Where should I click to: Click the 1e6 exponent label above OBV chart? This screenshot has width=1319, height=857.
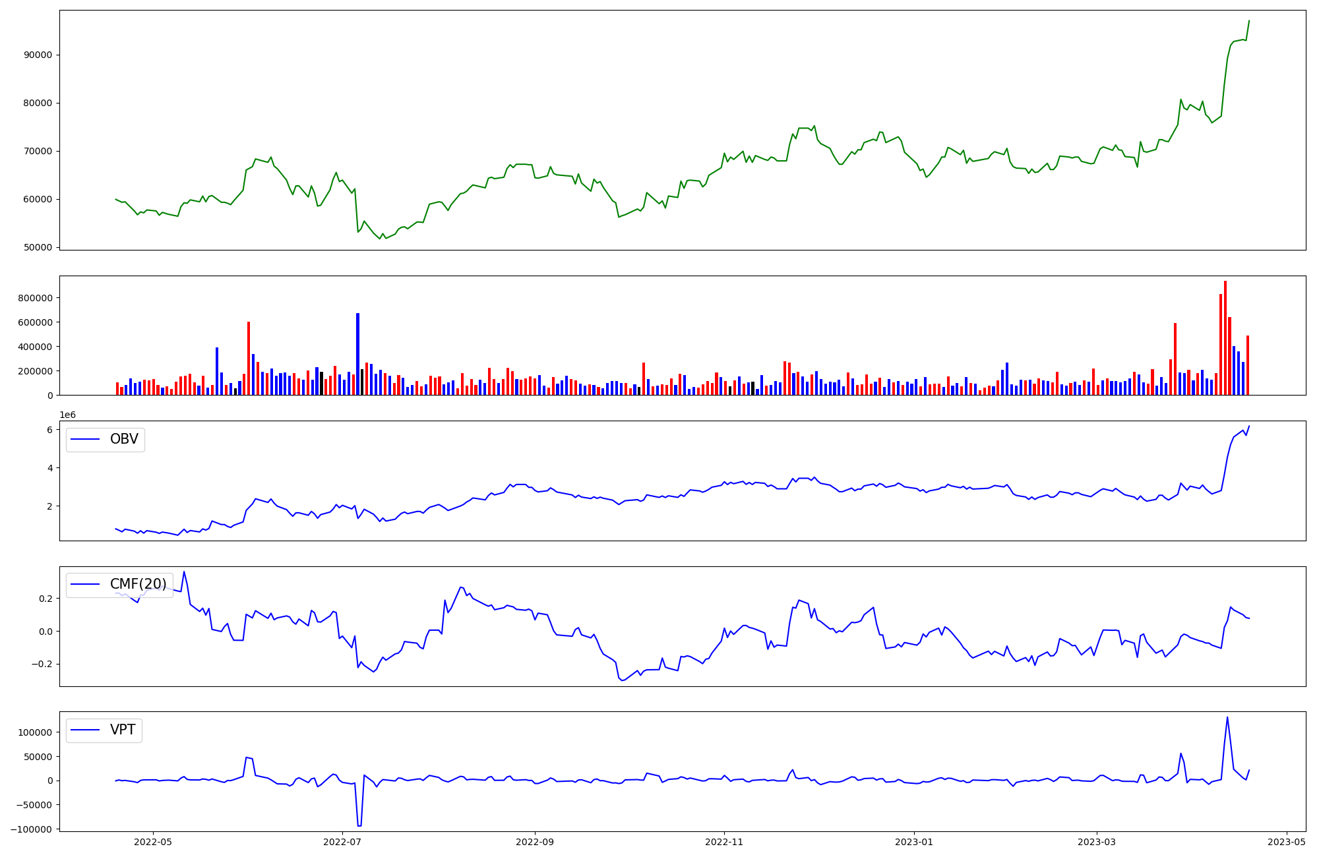(x=67, y=415)
